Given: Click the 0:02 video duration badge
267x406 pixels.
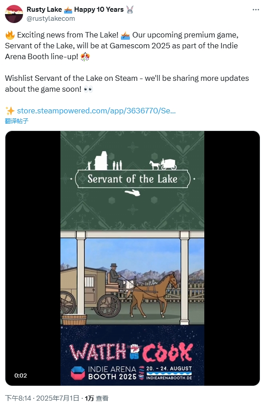Looking at the screenshot, I should coord(20,375).
